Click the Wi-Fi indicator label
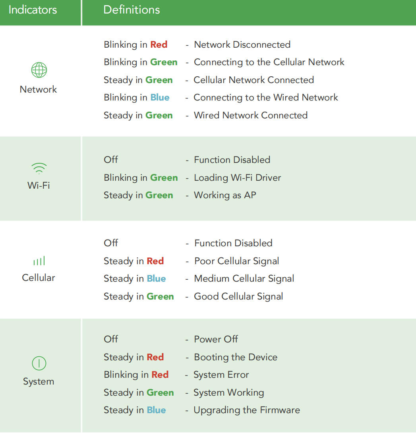 [39, 186]
